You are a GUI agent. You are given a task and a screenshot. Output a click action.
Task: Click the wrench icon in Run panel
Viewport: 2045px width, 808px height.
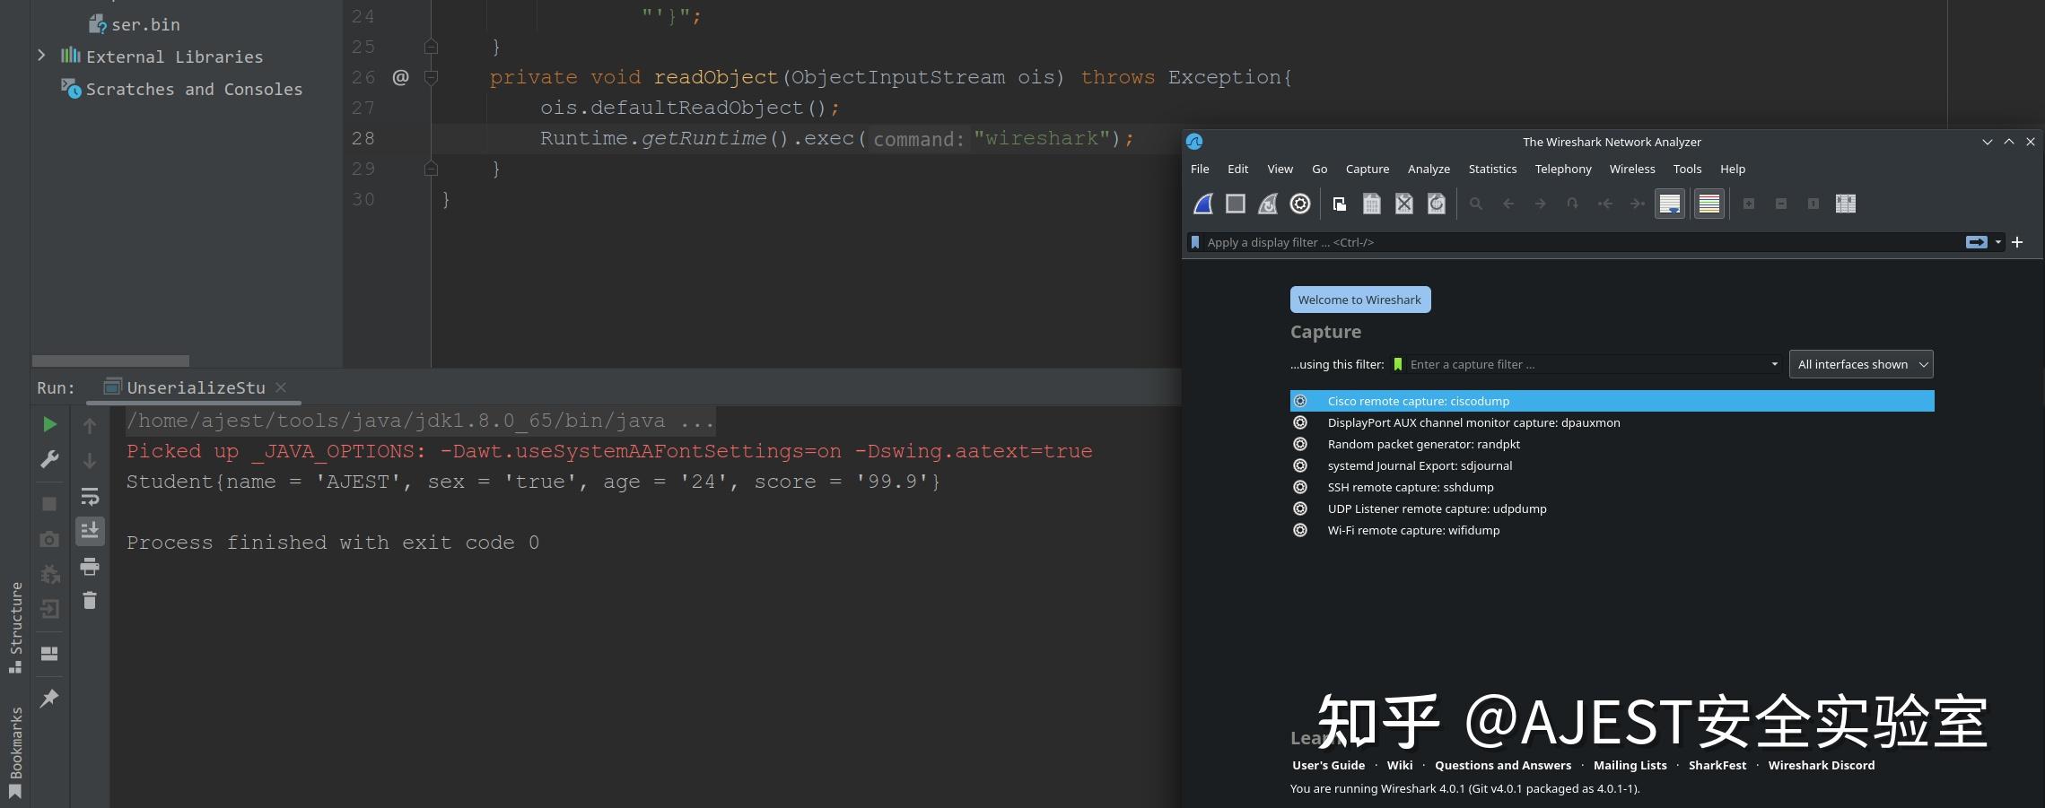pos(50,460)
